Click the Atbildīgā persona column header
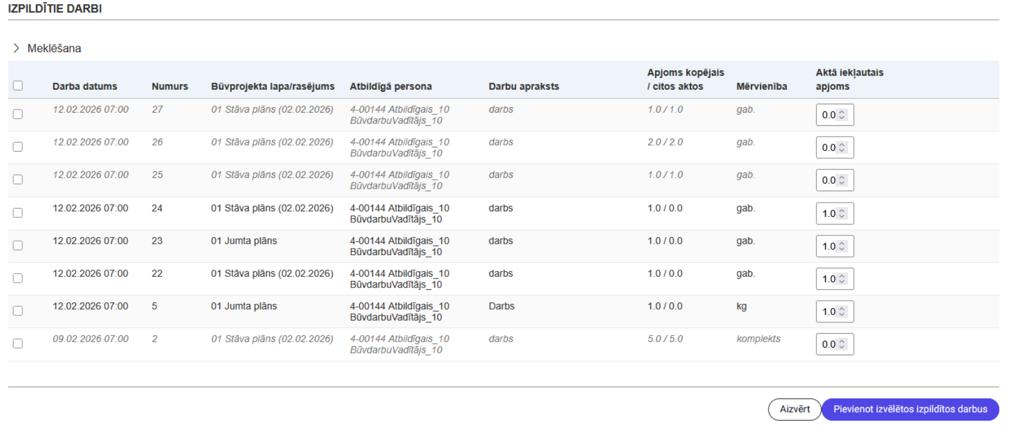Screen dimensions: 1027x426 [x=390, y=86]
